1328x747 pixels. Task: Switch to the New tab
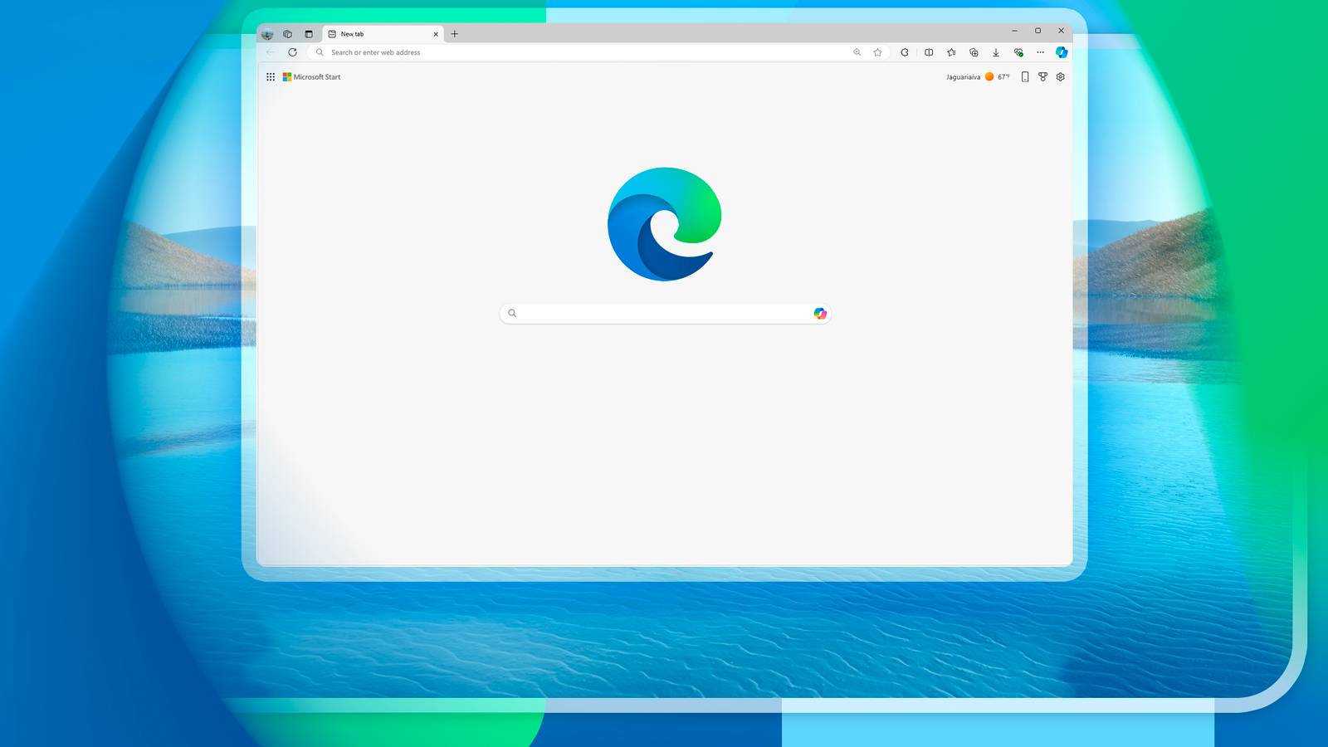pyautogui.click(x=365, y=34)
